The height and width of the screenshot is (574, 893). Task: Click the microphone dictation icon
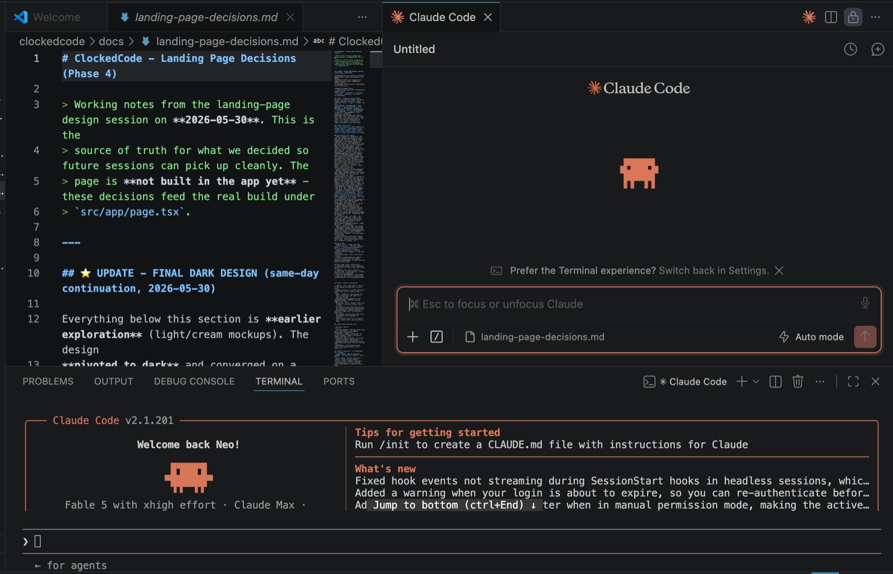(865, 303)
